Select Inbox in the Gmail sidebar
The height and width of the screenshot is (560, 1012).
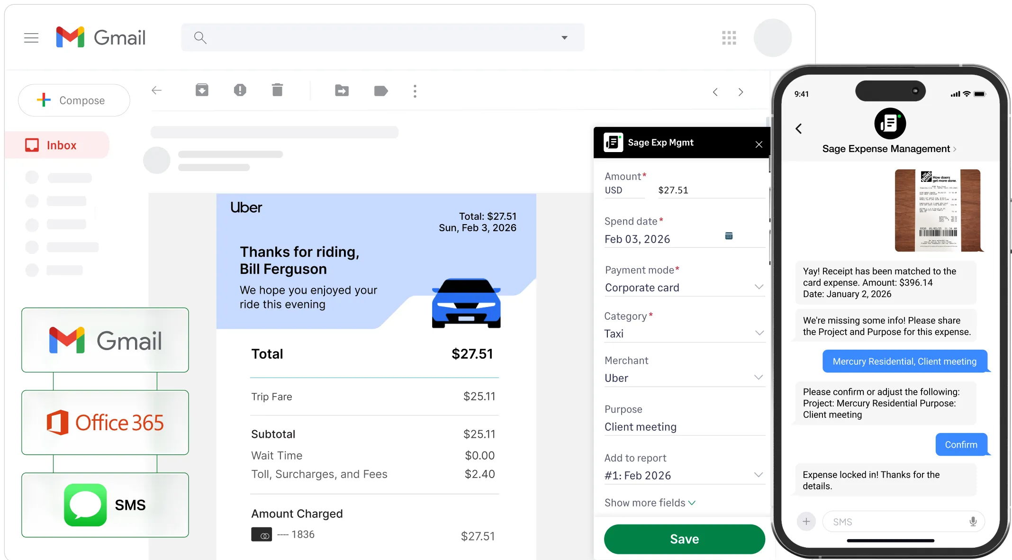(61, 145)
